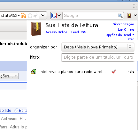Open the organizar por sort dropdown
Screen dimensions: 138x130
click(98, 47)
